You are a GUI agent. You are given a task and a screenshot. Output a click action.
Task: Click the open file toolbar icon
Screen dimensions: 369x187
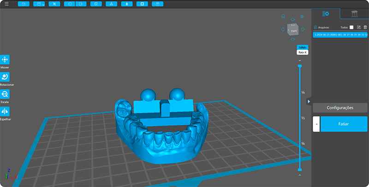tap(24, 4)
